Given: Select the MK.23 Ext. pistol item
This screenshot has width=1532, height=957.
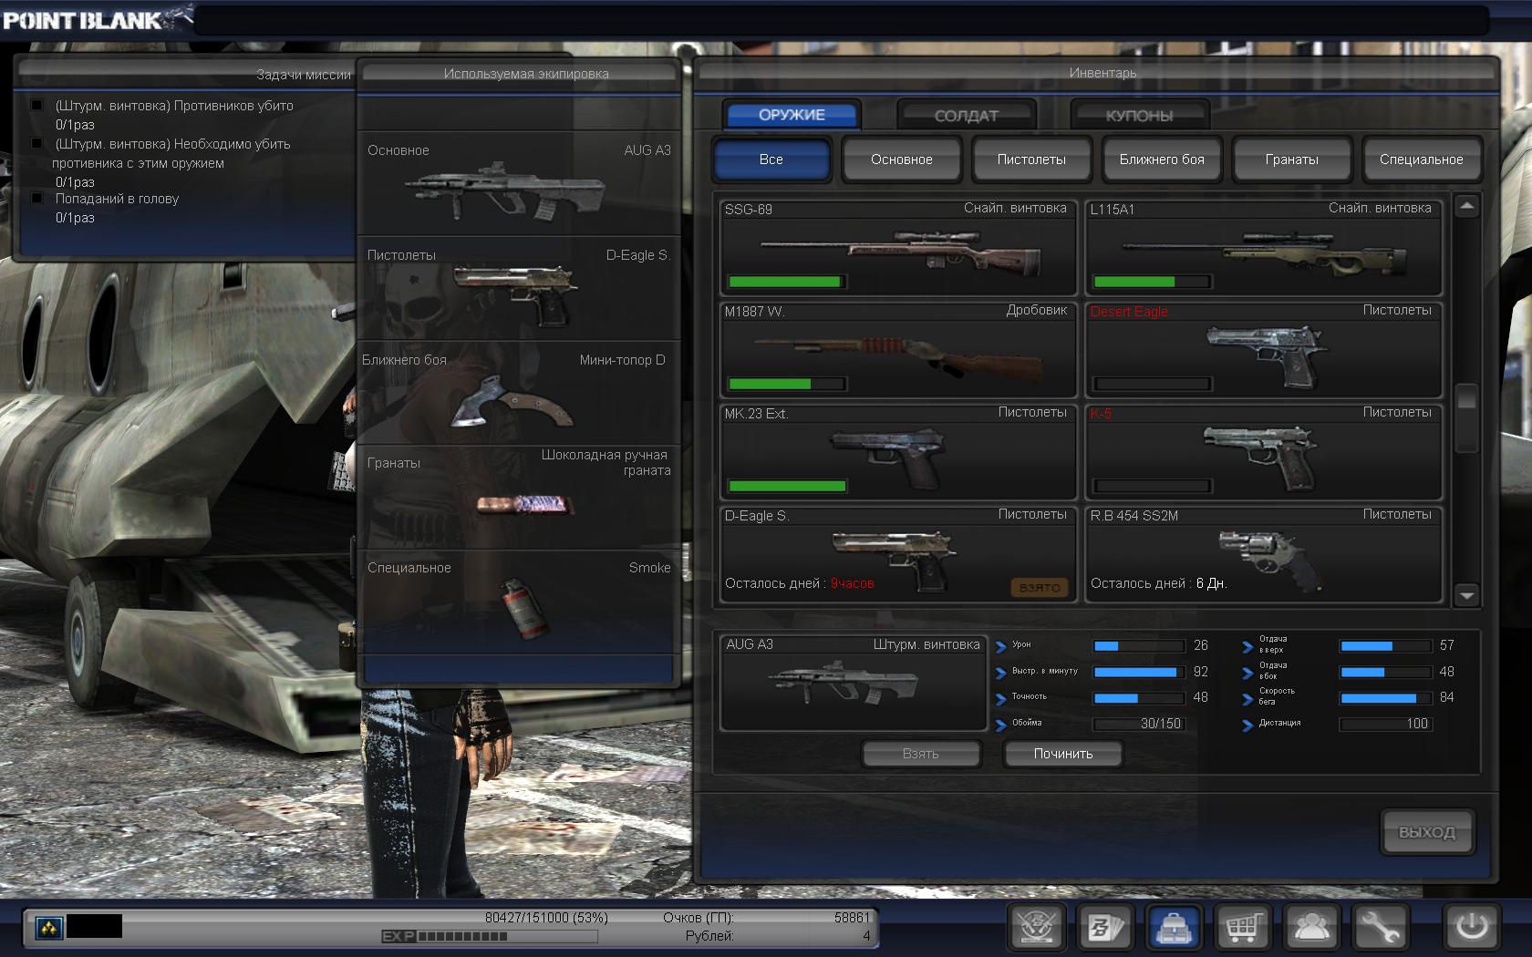Looking at the screenshot, I should 899,452.
